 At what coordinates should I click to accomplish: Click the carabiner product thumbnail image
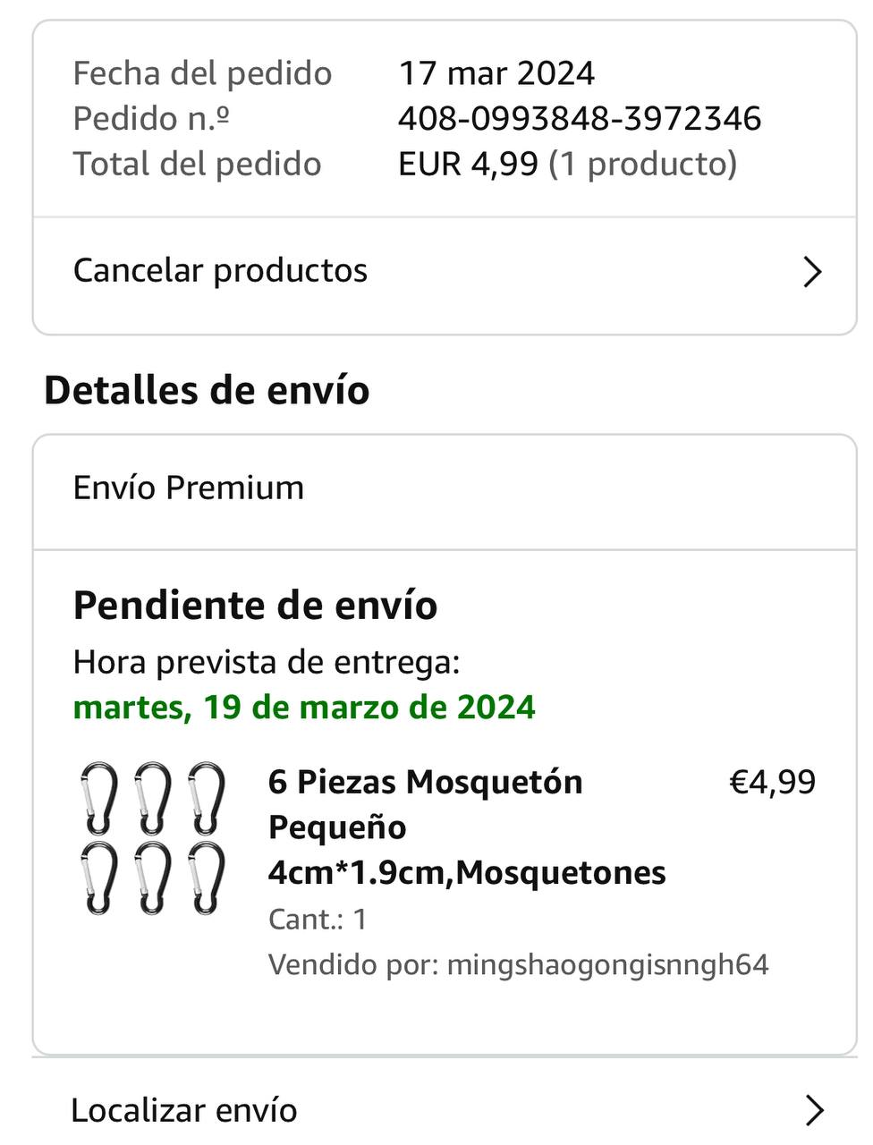[x=153, y=838]
